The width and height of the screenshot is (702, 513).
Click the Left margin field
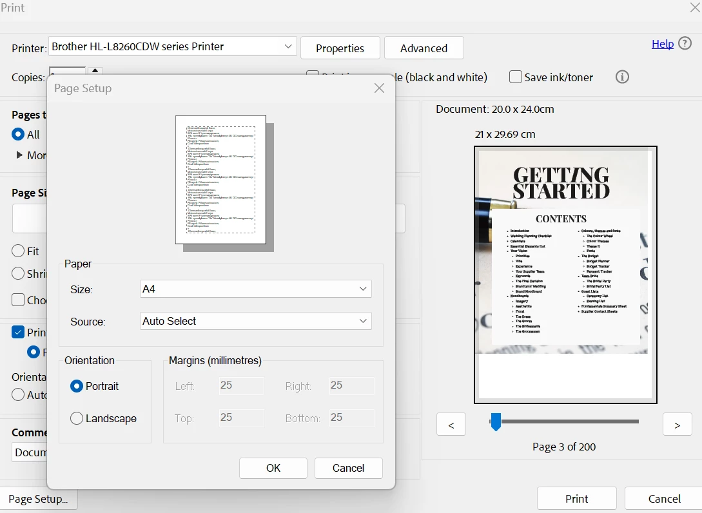[242, 385]
